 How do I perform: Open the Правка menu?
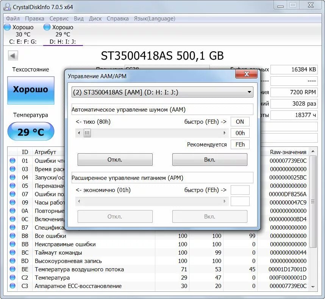pos(34,19)
